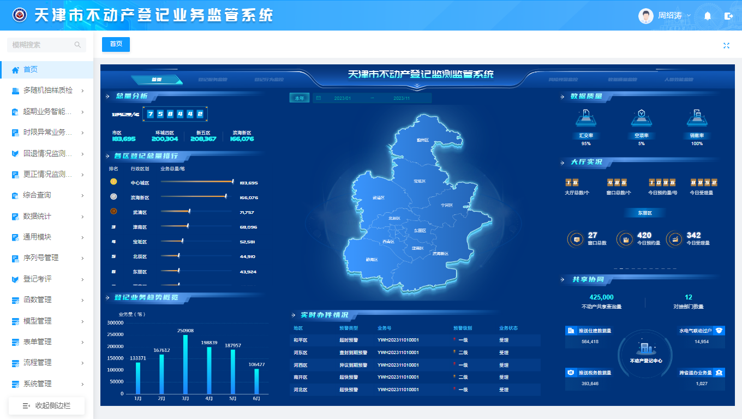Expand the 多随机抽样质检 sidebar menu
742x419 pixels.
point(46,91)
